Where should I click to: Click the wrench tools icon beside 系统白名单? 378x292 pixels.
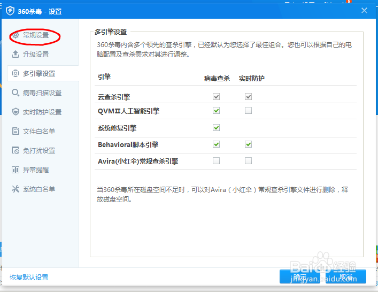pos(16,189)
